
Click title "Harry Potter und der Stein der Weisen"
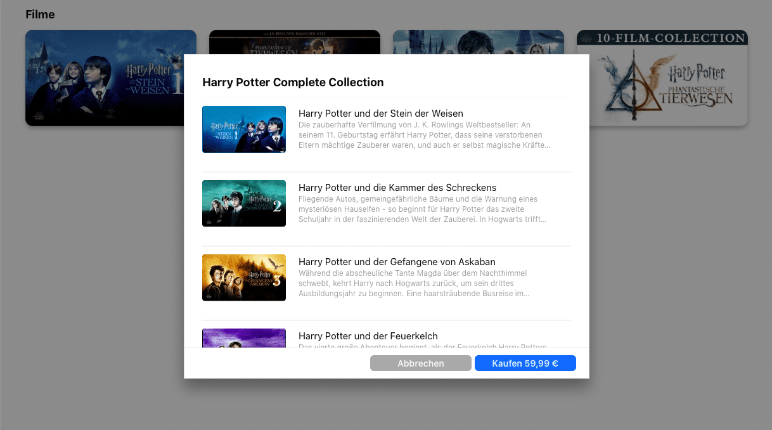pyautogui.click(x=380, y=114)
